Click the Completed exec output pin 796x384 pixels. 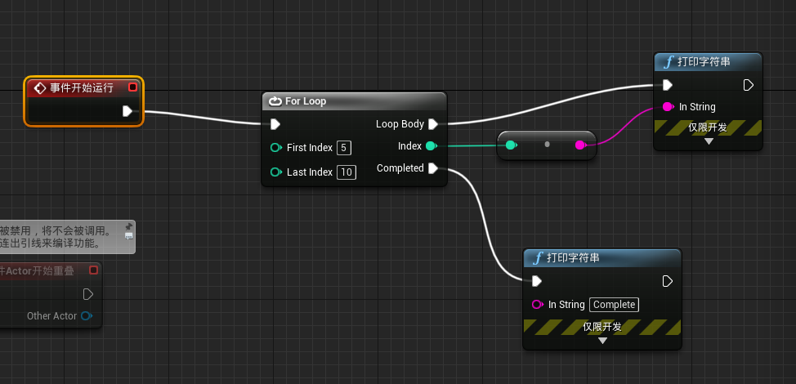pos(433,168)
